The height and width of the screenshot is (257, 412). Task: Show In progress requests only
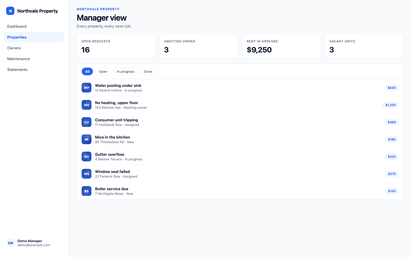click(126, 71)
